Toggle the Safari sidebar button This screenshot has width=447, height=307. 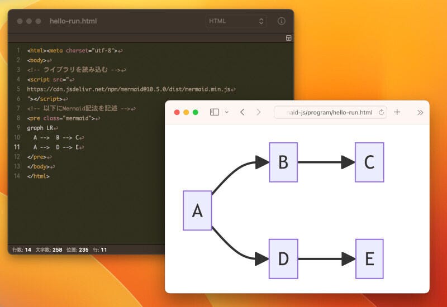coord(215,112)
